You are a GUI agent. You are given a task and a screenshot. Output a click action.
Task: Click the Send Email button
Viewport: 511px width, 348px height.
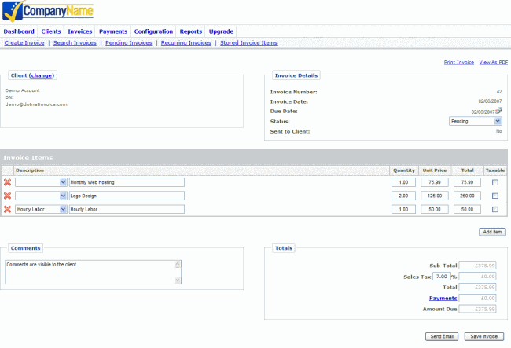coord(442,336)
